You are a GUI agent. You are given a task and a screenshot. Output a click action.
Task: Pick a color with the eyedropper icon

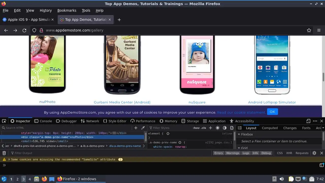143,128
